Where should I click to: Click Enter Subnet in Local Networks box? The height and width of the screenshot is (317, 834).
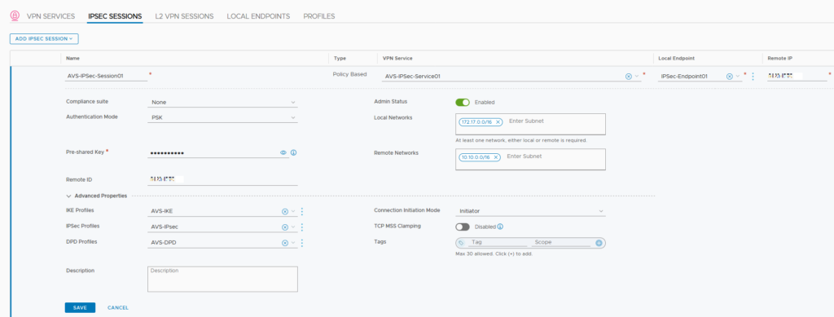click(527, 121)
